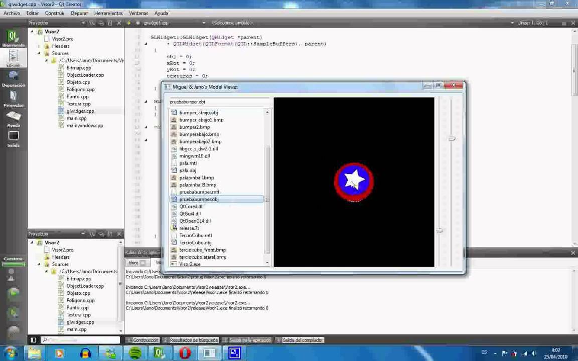Viewport: 578px width, 361px height.
Task: Switch to Edición mode in the sidebar
Action: click(x=13, y=58)
